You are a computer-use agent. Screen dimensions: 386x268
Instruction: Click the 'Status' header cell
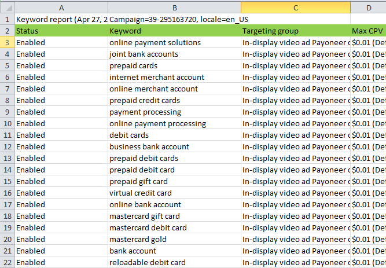[61, 31]
